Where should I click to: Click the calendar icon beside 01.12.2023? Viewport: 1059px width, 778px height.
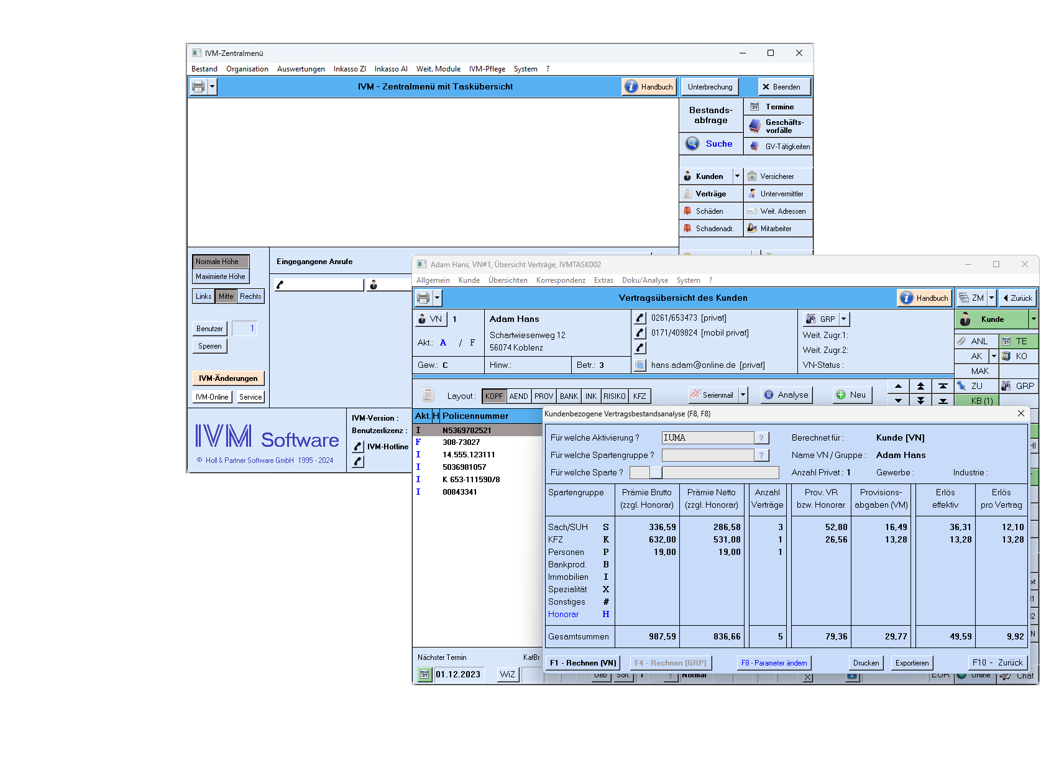pyautogui.click(x=424, y=675)
